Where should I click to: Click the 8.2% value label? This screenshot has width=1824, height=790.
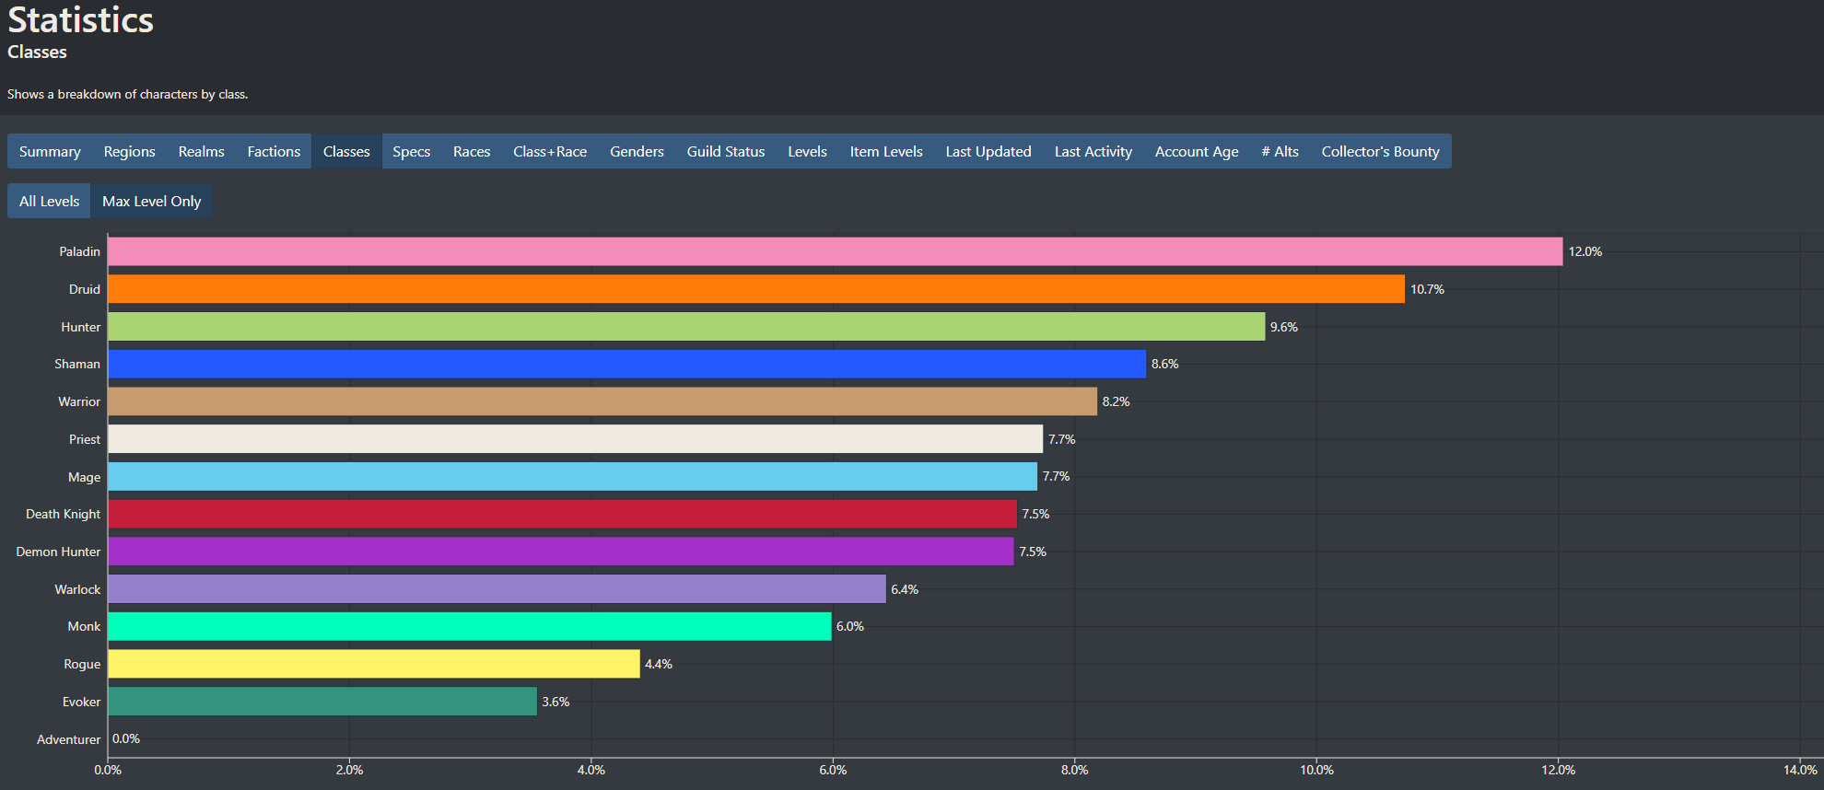[x=1116, y=401]
